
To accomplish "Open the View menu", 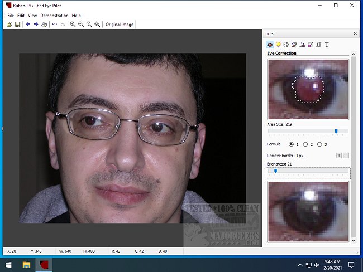I will pyautogui.click(x=32, y=16).
